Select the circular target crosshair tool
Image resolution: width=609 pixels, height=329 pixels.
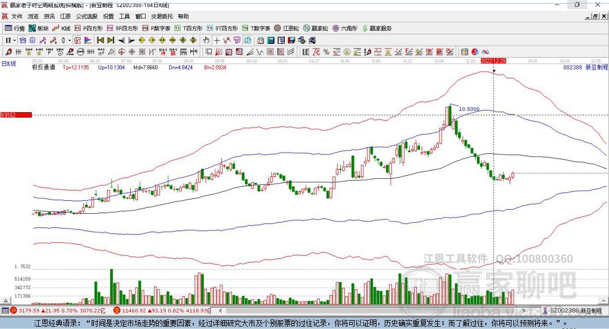tap(121, 52)
